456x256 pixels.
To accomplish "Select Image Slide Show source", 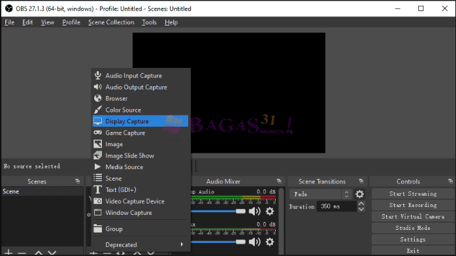I will click(140, 155).
